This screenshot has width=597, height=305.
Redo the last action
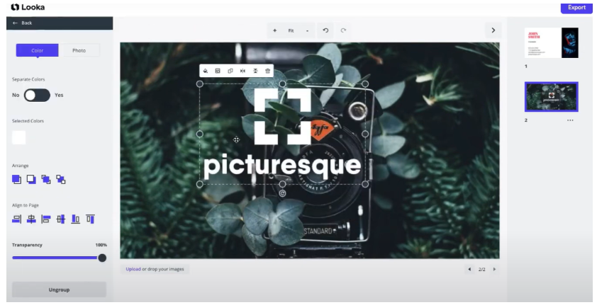pyautogui.click(x=343, y=30)
